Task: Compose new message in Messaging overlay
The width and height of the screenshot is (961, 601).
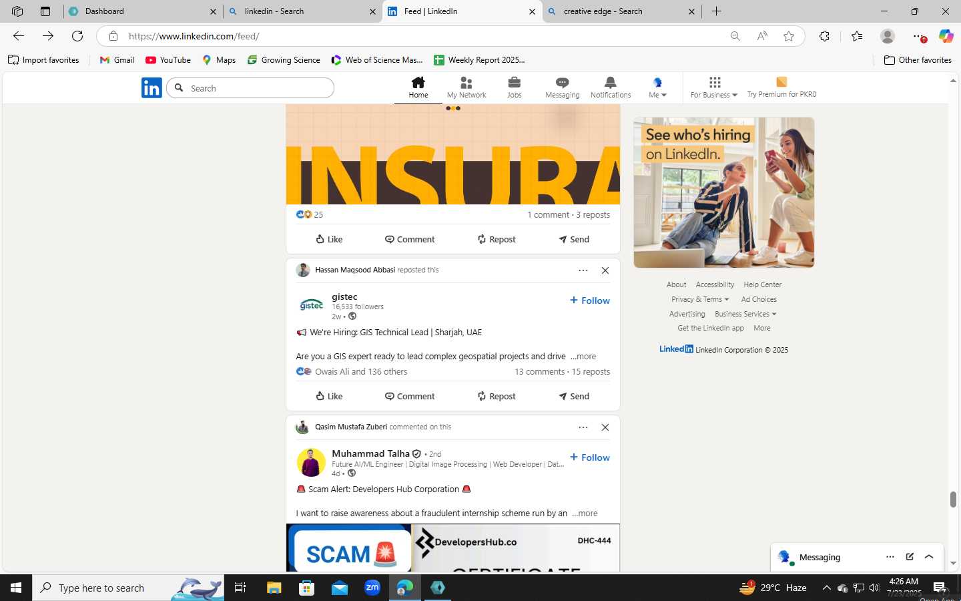Action: click(910, 557)
